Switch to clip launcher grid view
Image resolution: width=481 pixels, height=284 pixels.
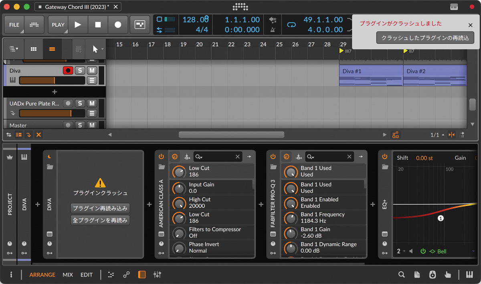point(34,49)
